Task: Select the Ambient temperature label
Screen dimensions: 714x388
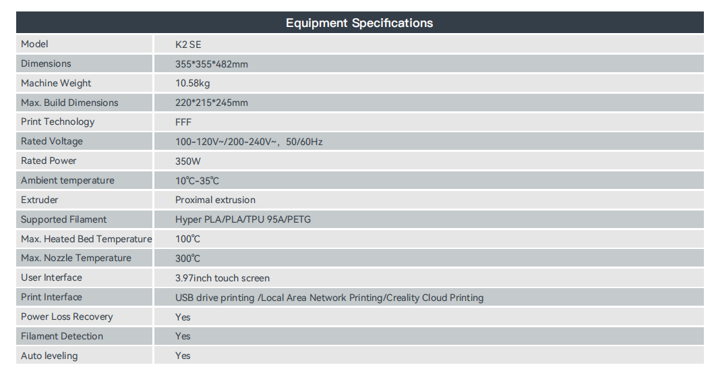Action: point(67,180)
